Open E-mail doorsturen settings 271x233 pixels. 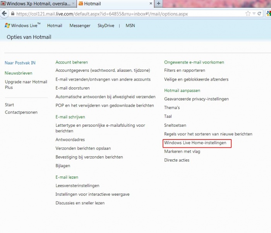(73, 88)
